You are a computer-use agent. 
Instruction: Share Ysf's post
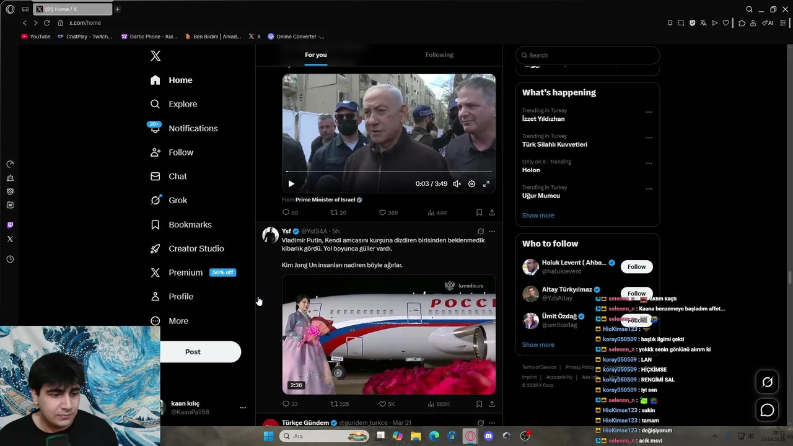(x=492, y=404)
